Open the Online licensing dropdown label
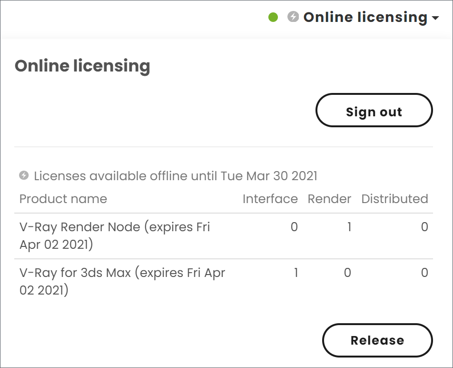 click(x=365, y=17)
